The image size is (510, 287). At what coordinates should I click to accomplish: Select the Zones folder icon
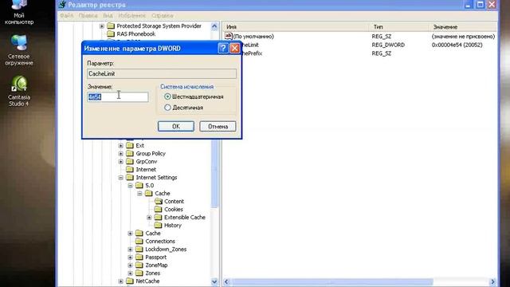point(139,273)
